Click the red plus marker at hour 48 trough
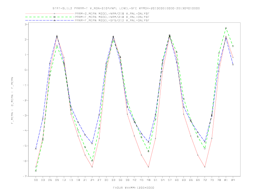 tap(148, 167)
